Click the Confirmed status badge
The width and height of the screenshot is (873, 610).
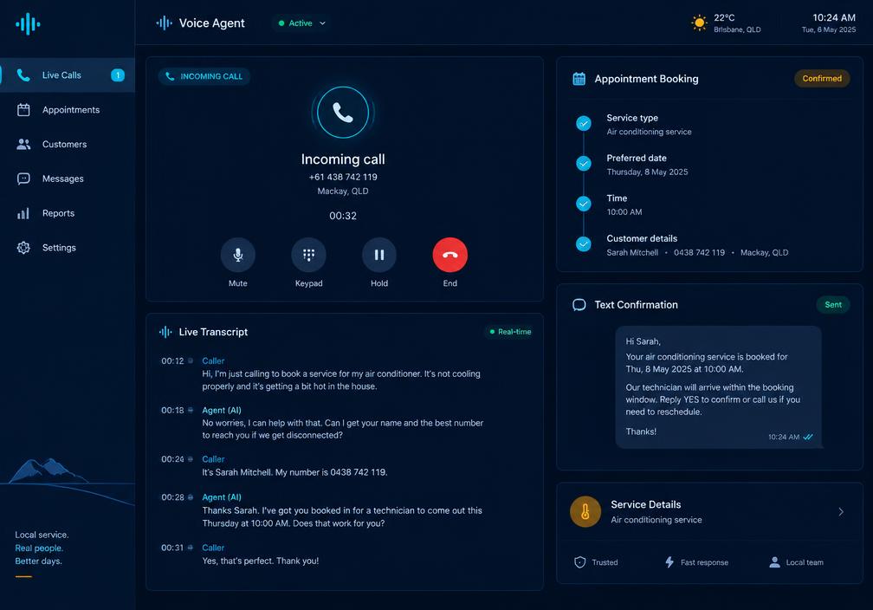coord(822,79)
